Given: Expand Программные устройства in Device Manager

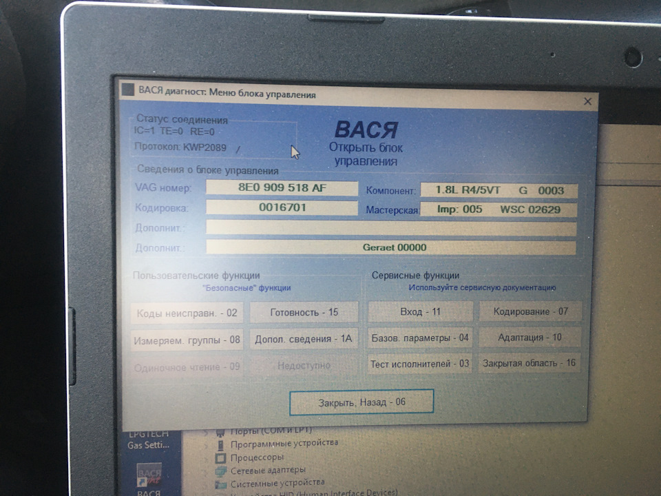Looking at the screenshot, I should click(x=206, y=446).
